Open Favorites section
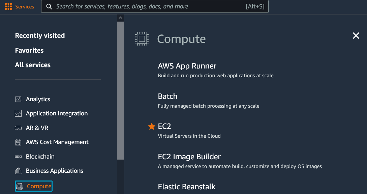This screenshot has height=194, width=367. pyautogui.click(x=29, y=50)
